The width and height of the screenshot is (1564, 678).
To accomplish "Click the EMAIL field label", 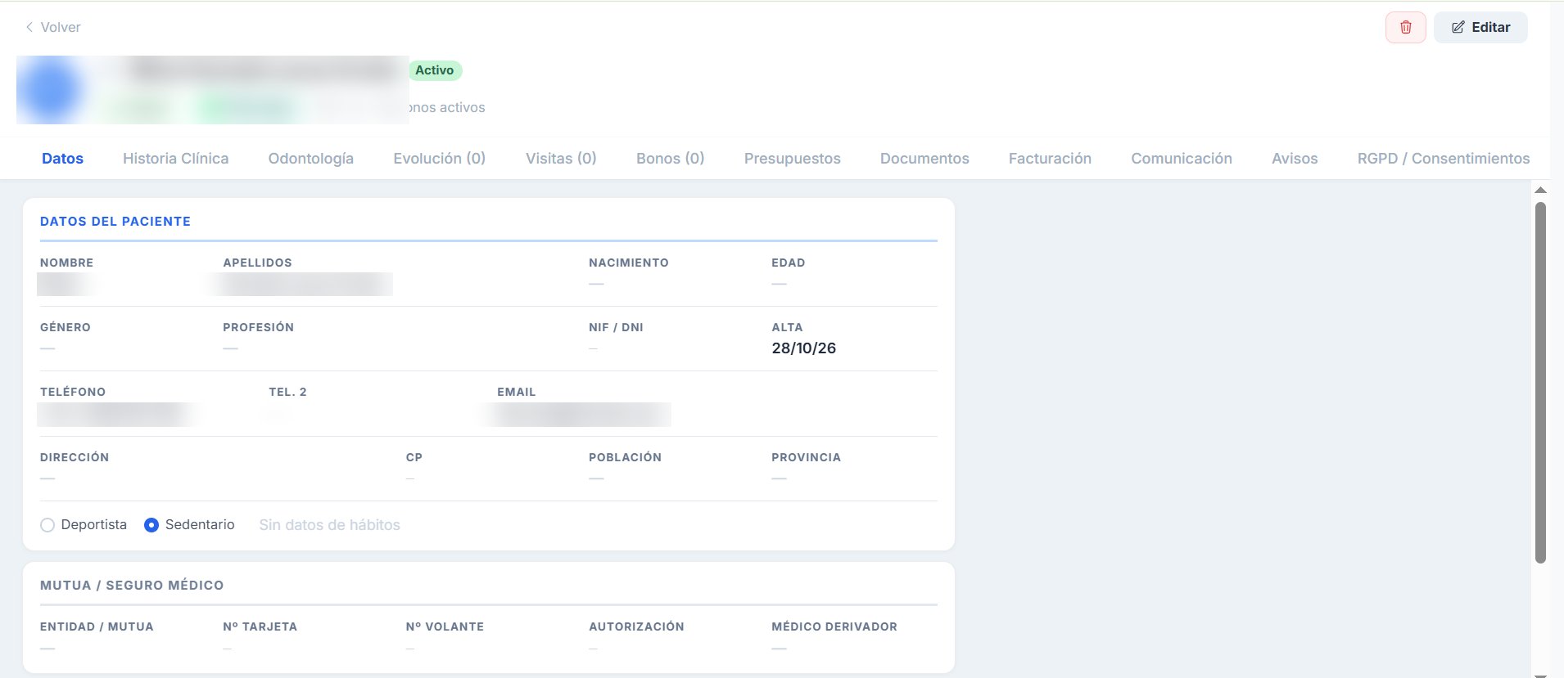I will [517, 392].
